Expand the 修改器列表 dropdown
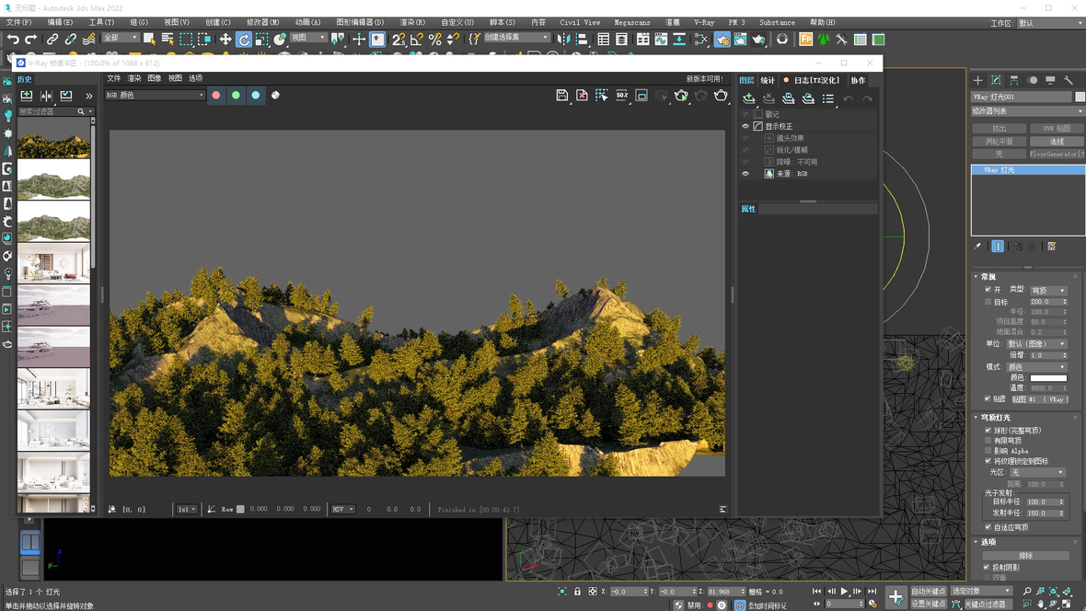This screenshot has width=1086, height=611. click(x=1027, y=111)
